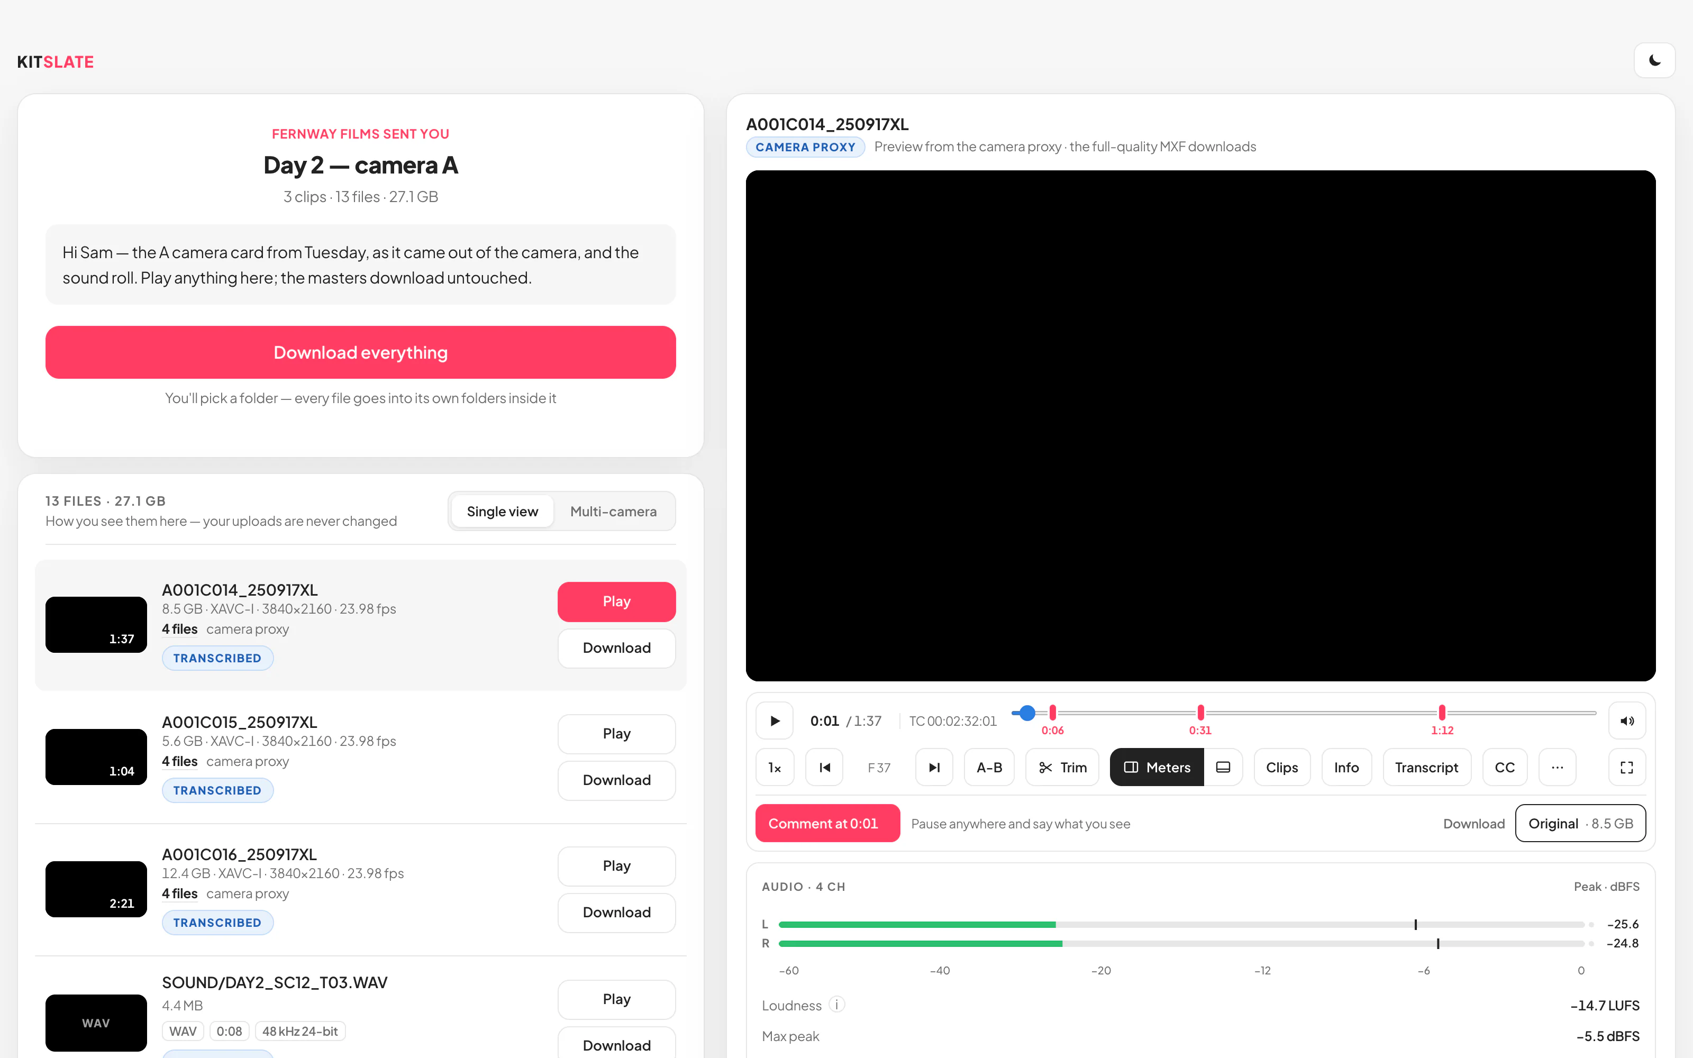The image size is (1693, 1058).
Task: Download clip A001C016_250917XL
Action: click(x=616, y=913)
